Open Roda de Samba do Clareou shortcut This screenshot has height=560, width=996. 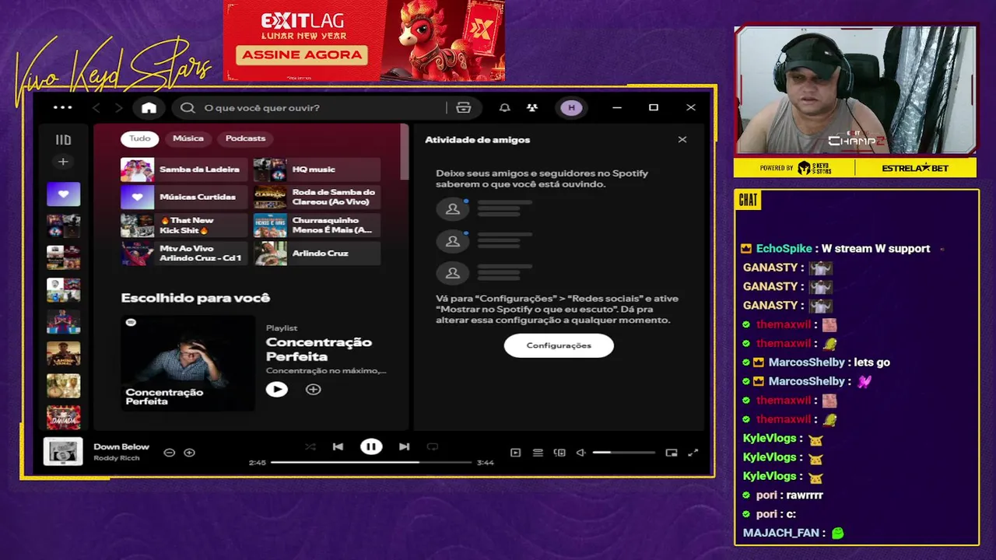pos(317,198)
